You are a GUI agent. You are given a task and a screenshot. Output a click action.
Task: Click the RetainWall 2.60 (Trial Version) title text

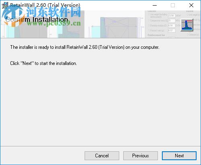tap(45, 5)
